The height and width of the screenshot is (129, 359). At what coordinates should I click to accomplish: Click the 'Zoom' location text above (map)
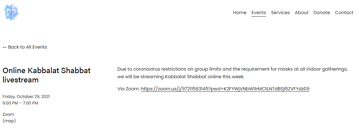8,114
